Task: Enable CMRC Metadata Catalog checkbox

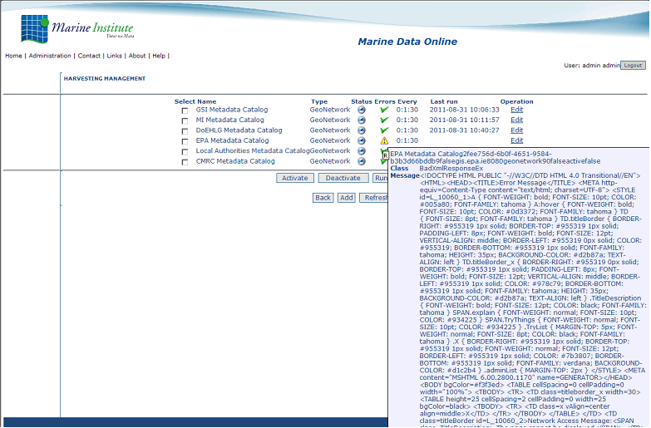Action: coord(185,162)
